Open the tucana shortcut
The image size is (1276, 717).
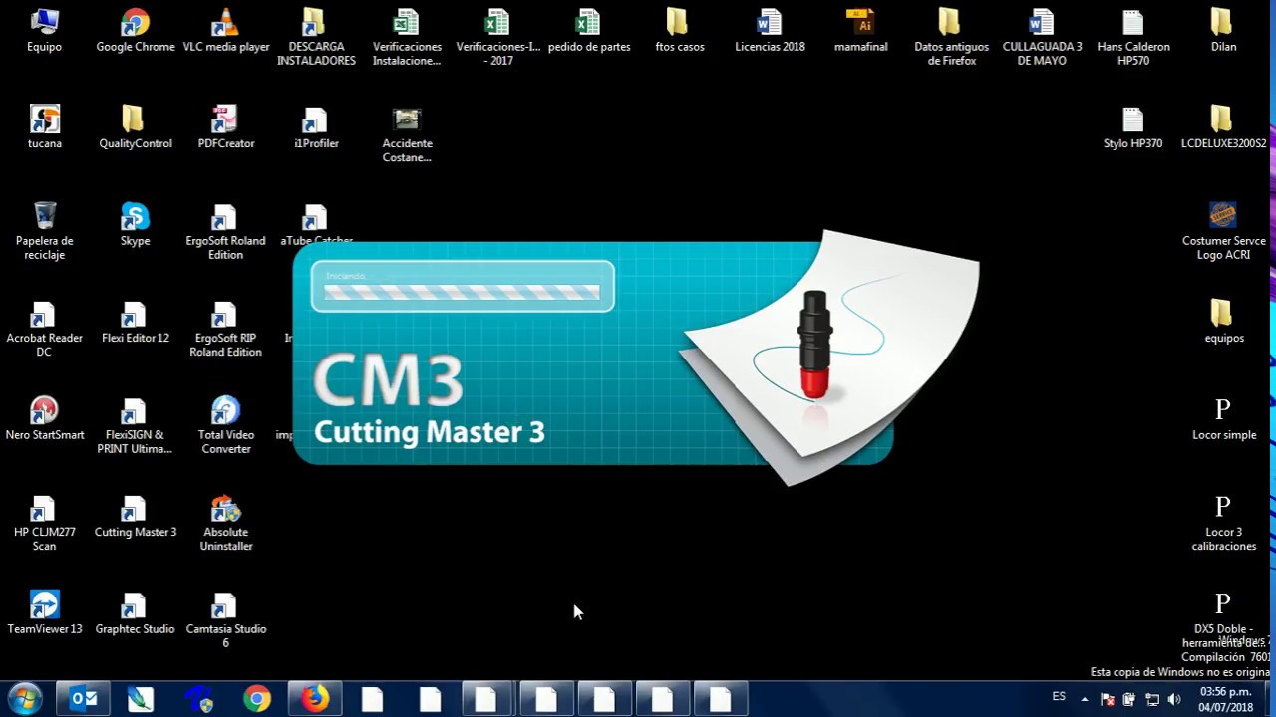point(45,127)
